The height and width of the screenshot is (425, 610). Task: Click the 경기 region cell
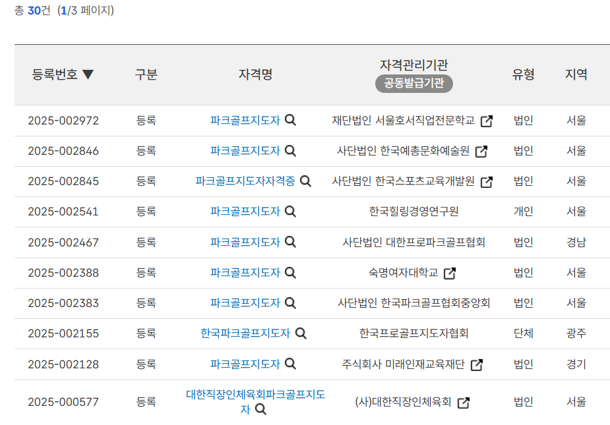point(576,364)
